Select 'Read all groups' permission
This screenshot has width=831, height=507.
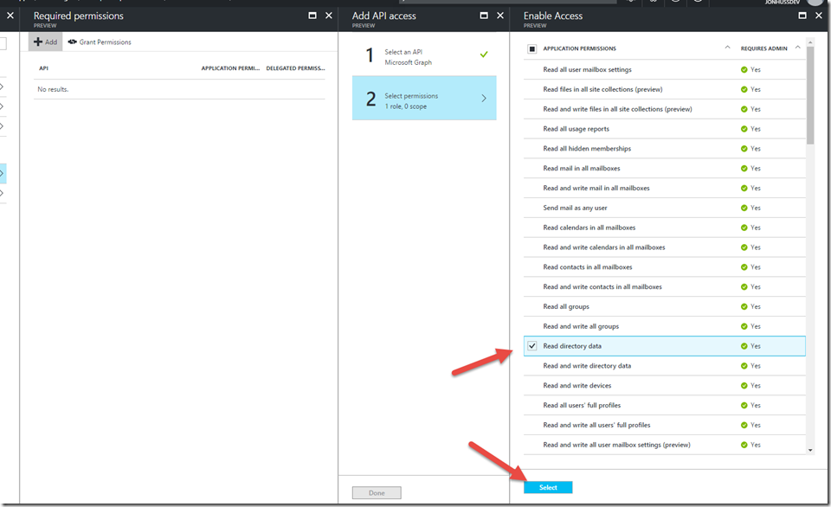(x=566, y=307)
